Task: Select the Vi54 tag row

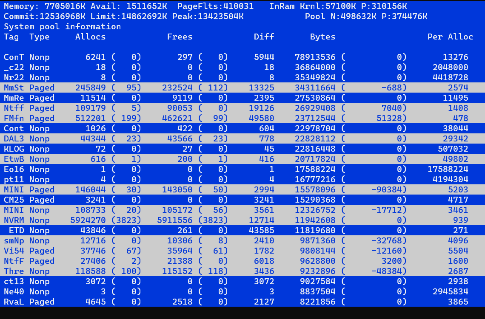Action: (x=242, y=251)
